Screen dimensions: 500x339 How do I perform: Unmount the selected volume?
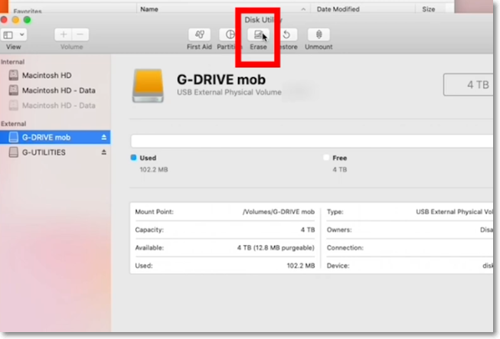tap(319, 34)
